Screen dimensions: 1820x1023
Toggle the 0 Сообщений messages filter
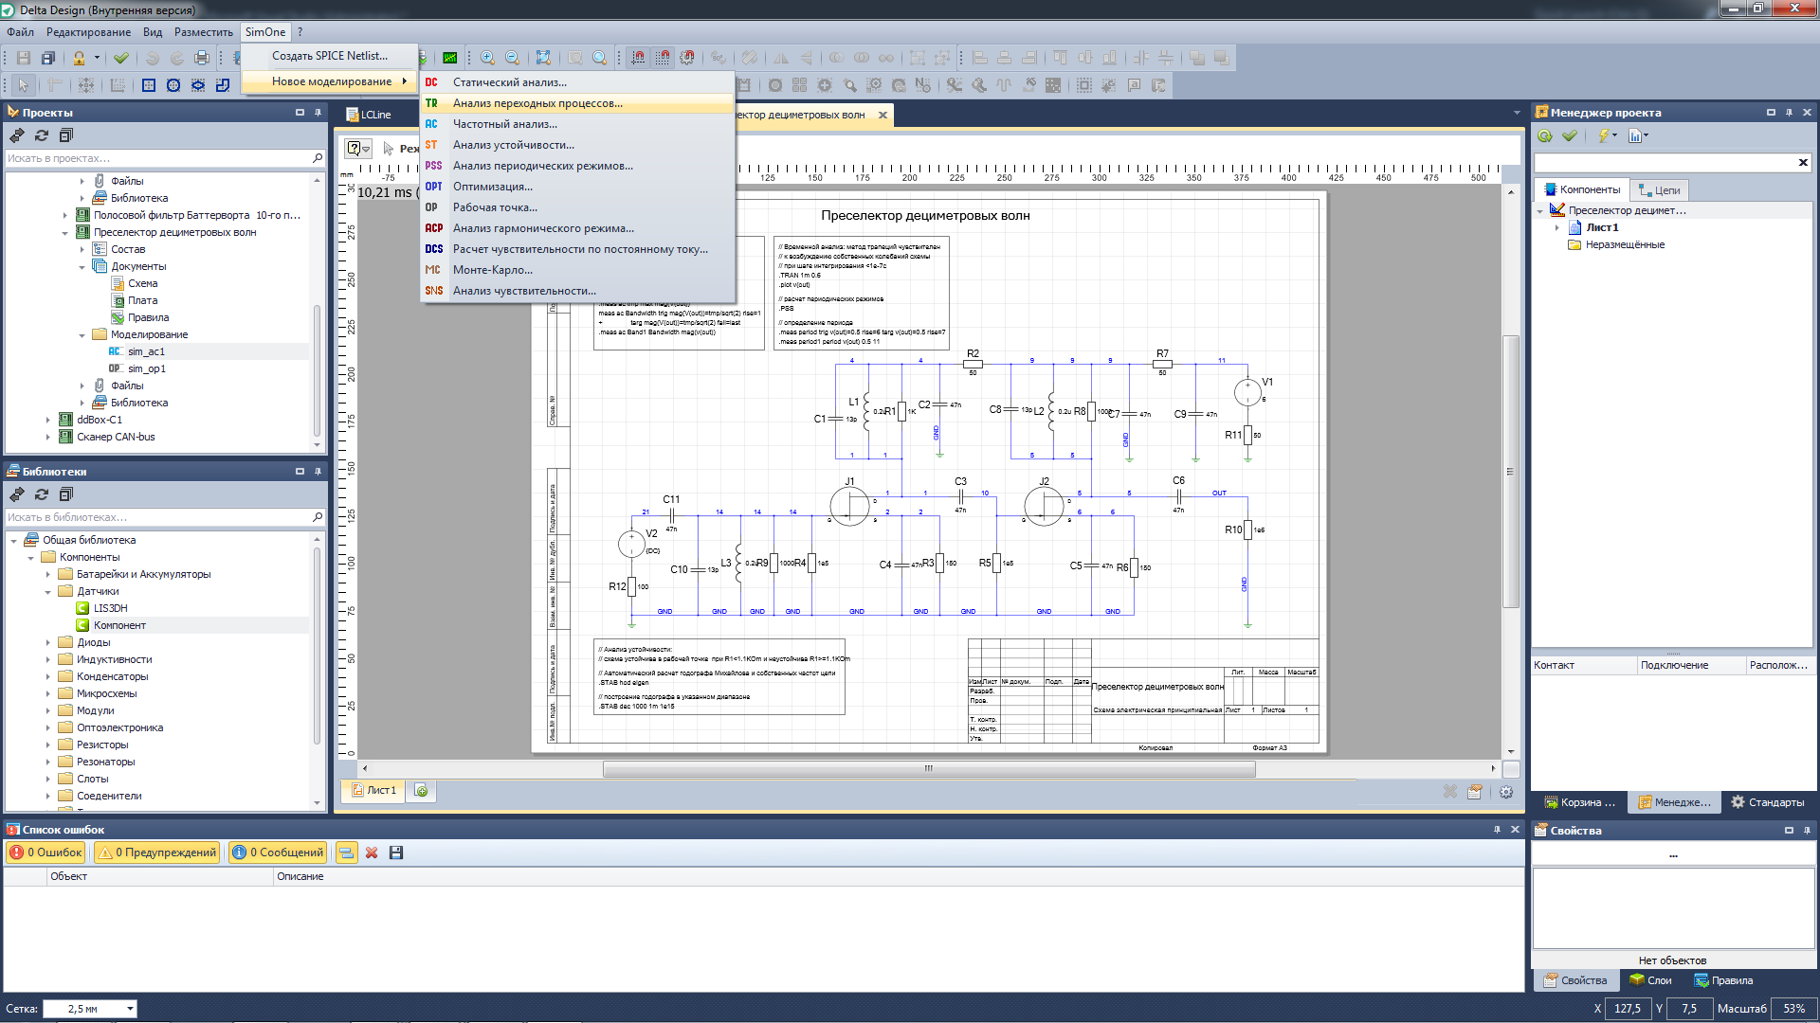[279, 852]
